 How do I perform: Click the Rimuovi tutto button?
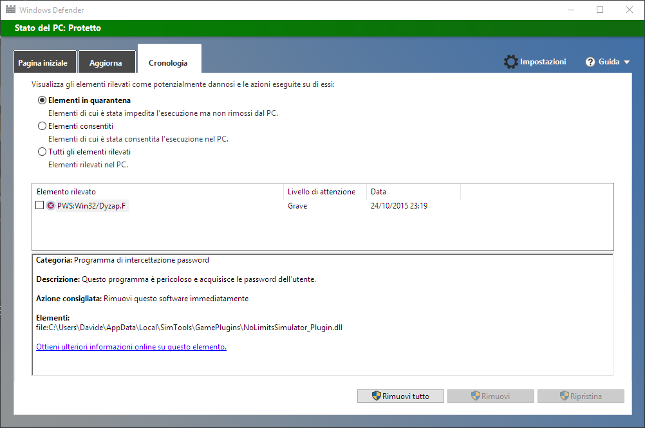click(400, 396)
